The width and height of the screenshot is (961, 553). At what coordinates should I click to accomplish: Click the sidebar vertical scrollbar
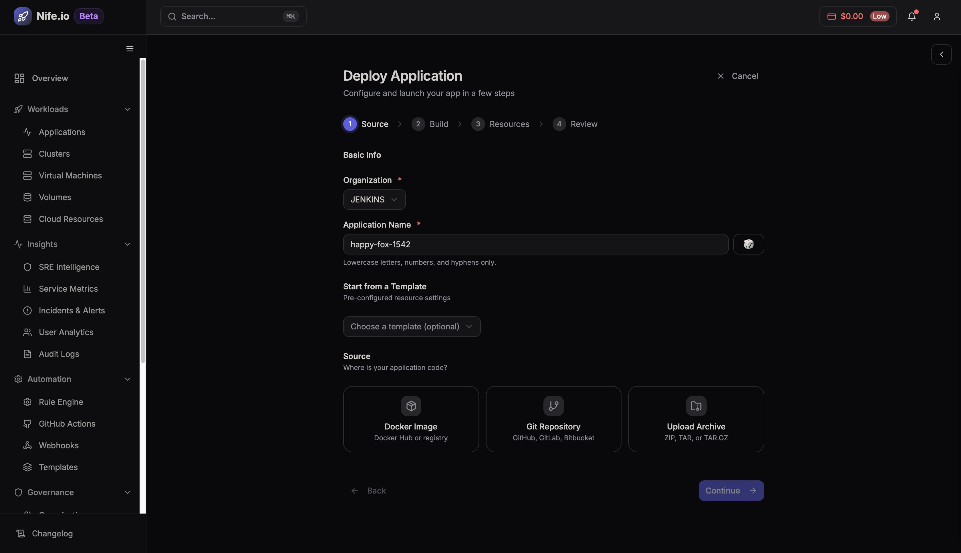point(143,211)
